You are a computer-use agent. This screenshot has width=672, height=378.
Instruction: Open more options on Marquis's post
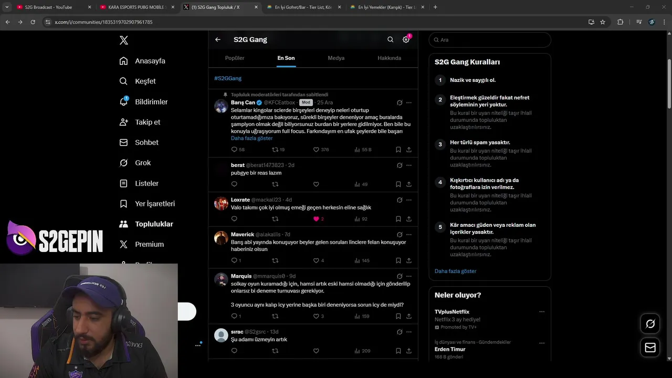(x=409, y=276)
